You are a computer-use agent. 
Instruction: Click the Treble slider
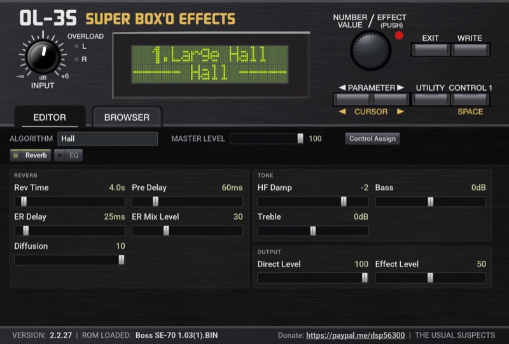(x=312, y=230)
